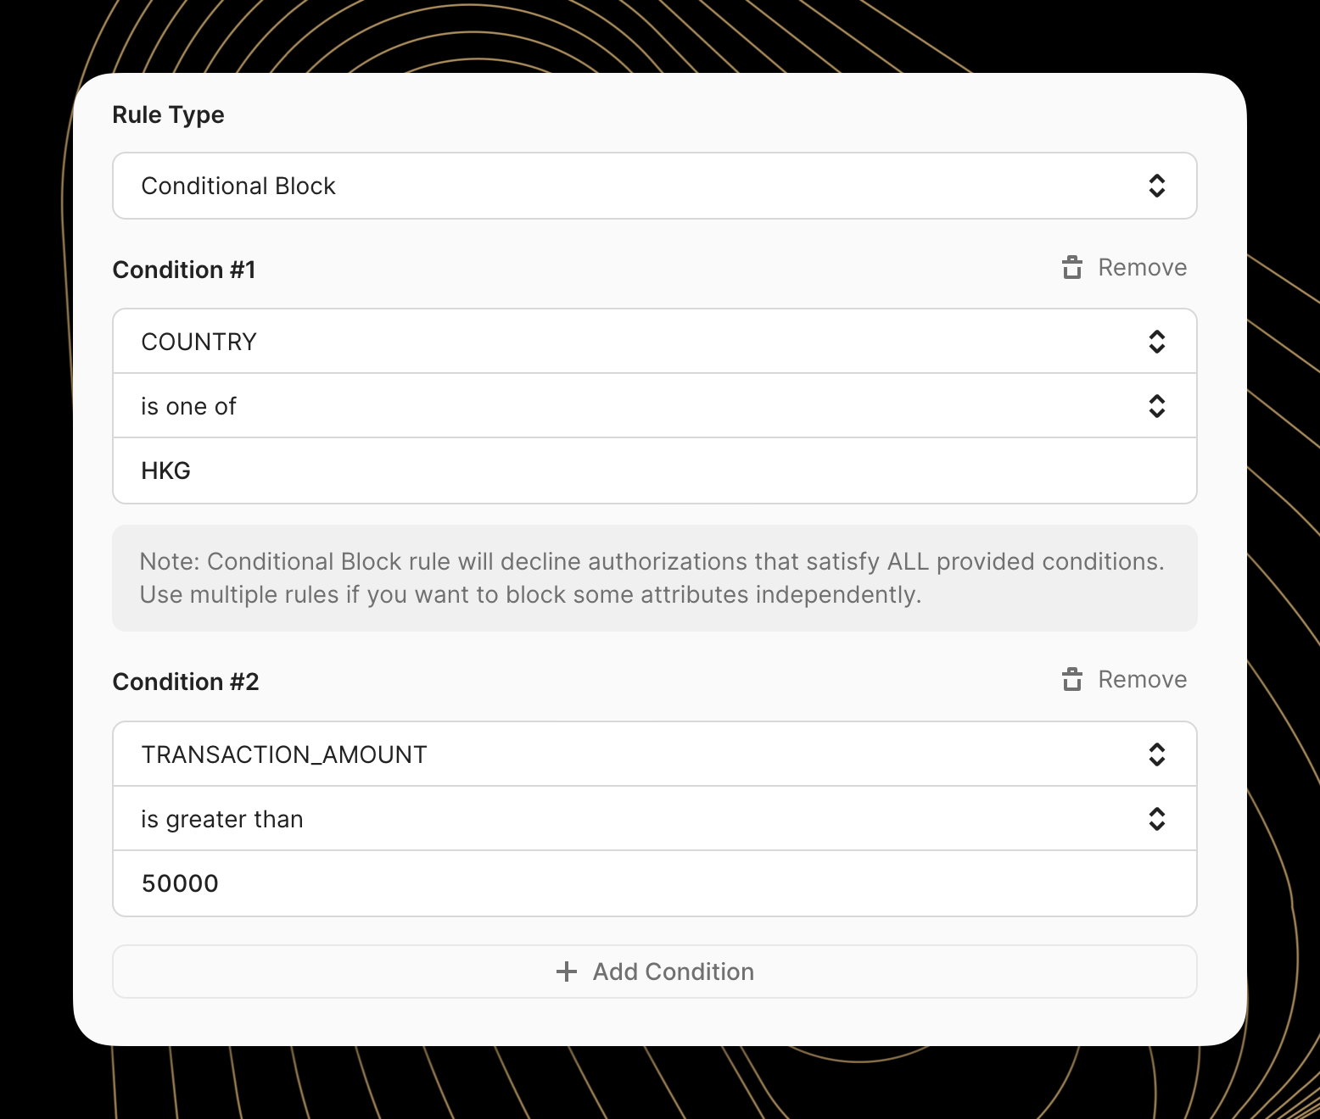The image size is (1320, 1119).
Task: Remove Condition #1 using its Remove link
Action: point(1142,267)
